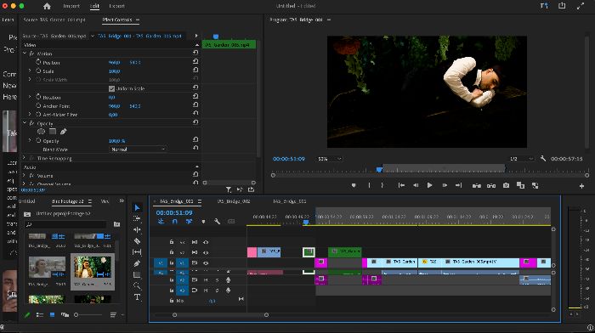This screenshot has height=333, width=595.
Task: Toggle lock on V1 track
Action: [x=172, y=262]
